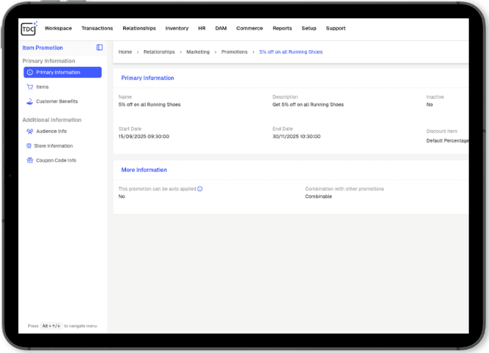
Task: Go to Promotions breadcrumb
Action: pyautogui.click(x=234, y=52)
